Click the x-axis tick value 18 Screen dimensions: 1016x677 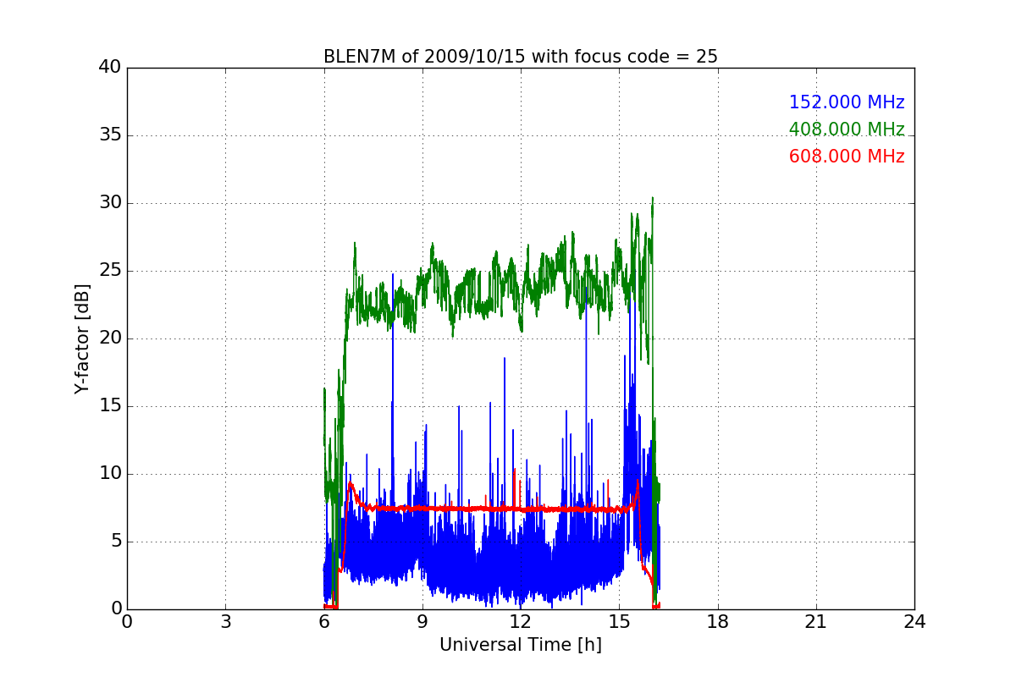718,622
